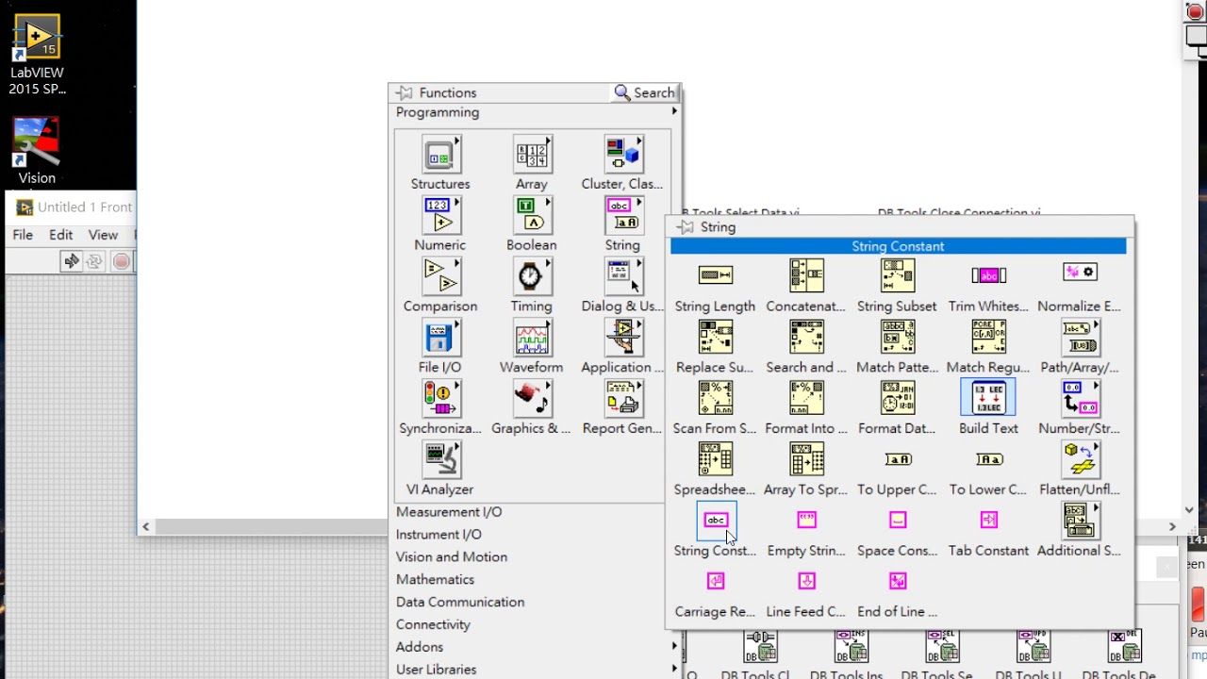Select the To Lower Case function

(x=988, y=459)
